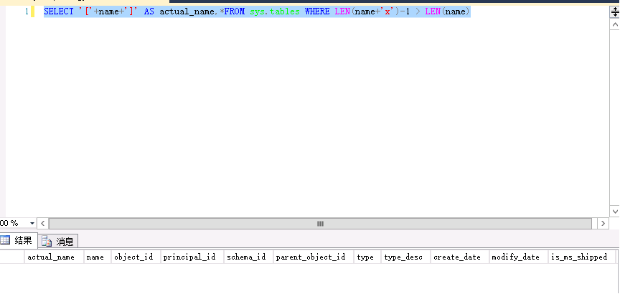Click the results grid select-all corner cell
620x294 pixels.
(x=12, y=257)
